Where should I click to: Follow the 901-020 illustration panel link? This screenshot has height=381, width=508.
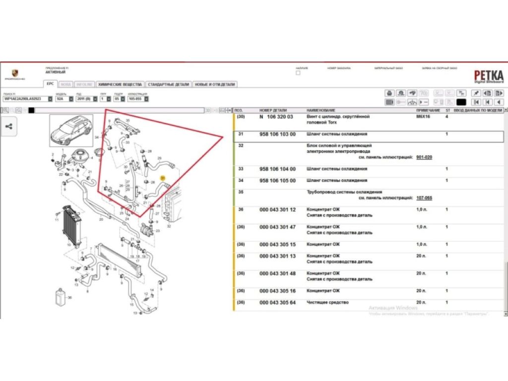[x=424, y=157]
